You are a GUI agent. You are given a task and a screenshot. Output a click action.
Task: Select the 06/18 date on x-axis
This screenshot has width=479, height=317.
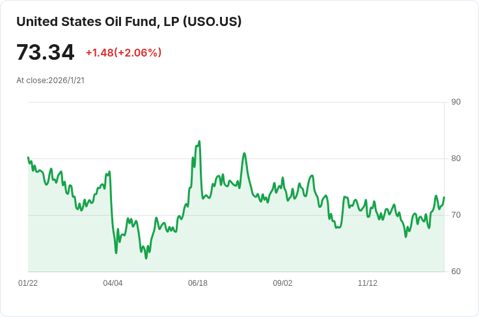[x=198, y=283]
